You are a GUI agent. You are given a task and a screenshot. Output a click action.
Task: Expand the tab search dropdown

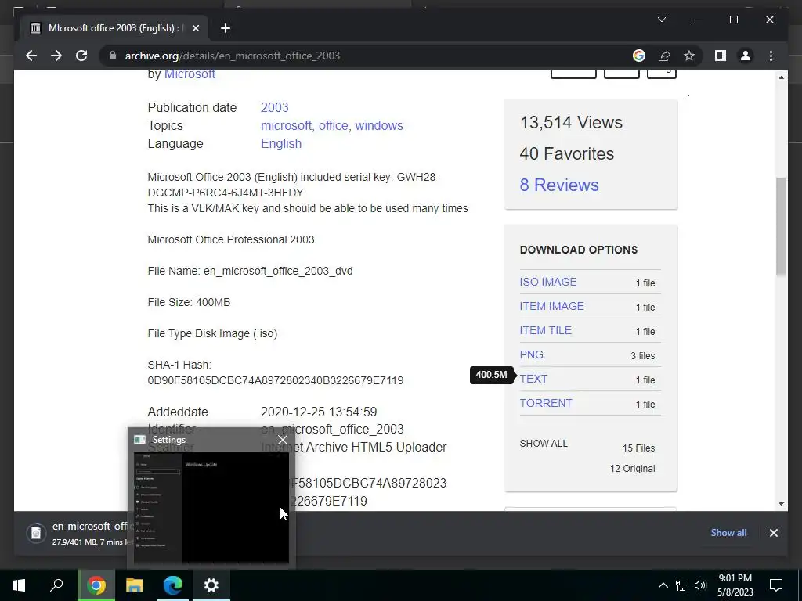(x=661, y=20)
